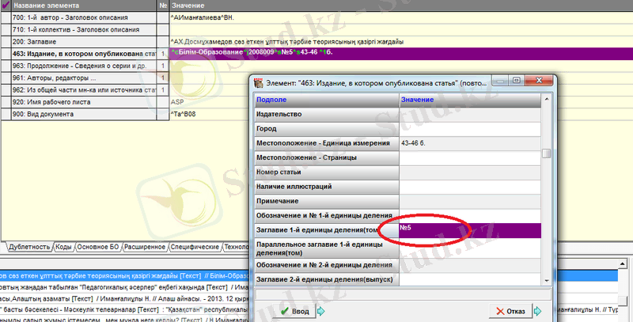Maximize the element 463 dialog window
This screenshot has width=633, height=322.
517,80
